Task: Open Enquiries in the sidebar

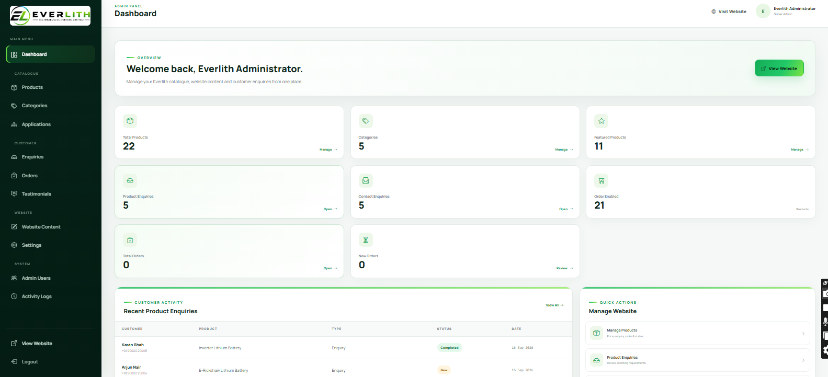Action: (x=50, y=157)
